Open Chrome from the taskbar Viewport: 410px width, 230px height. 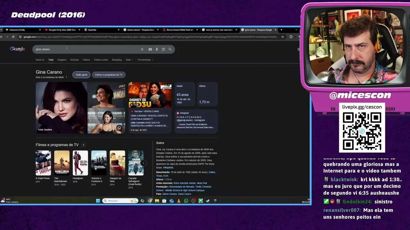coord(150,201)
